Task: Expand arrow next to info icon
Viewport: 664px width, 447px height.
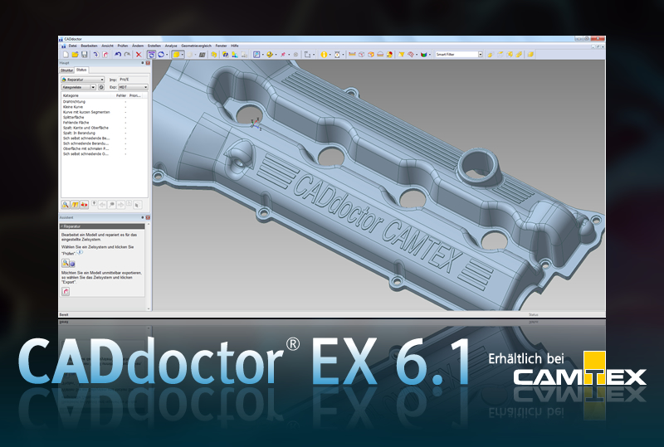Action: pyautogui.click(x=330, y=55)
